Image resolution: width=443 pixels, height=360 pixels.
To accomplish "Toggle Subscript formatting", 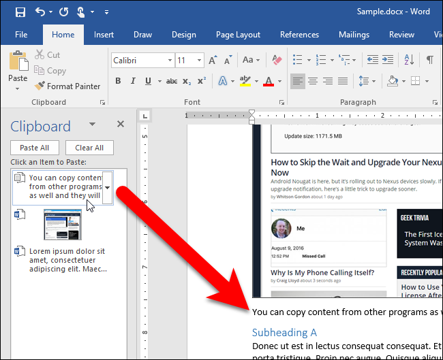I will (x=187, y=81).
